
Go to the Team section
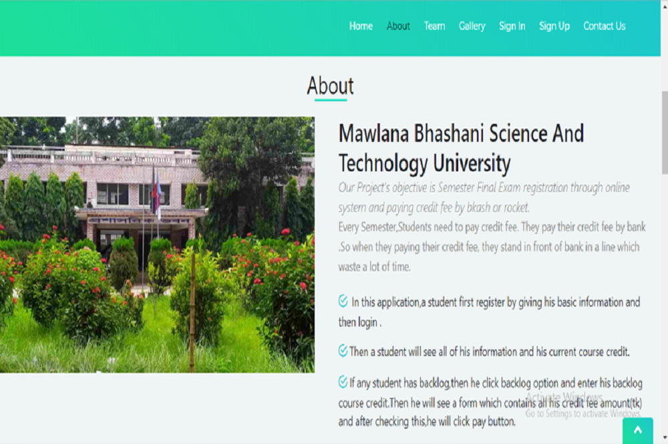point(434,26)
